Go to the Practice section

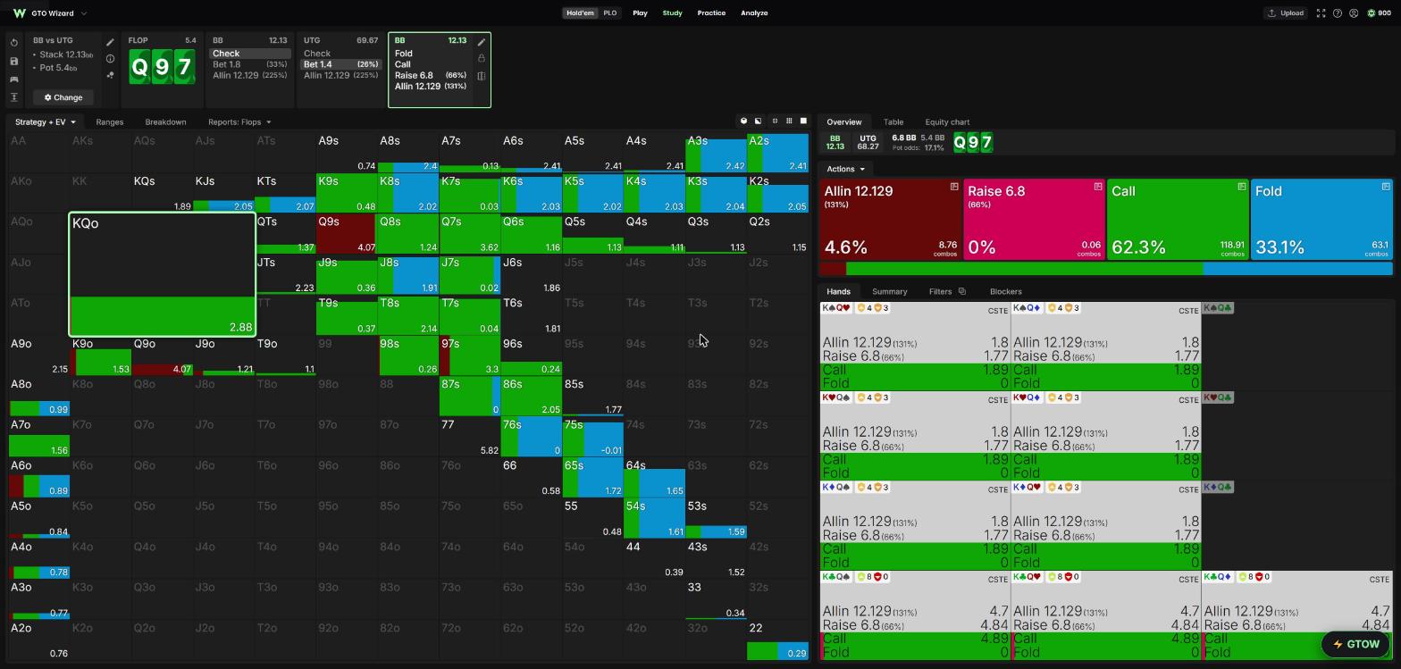(x=711, y=13)
